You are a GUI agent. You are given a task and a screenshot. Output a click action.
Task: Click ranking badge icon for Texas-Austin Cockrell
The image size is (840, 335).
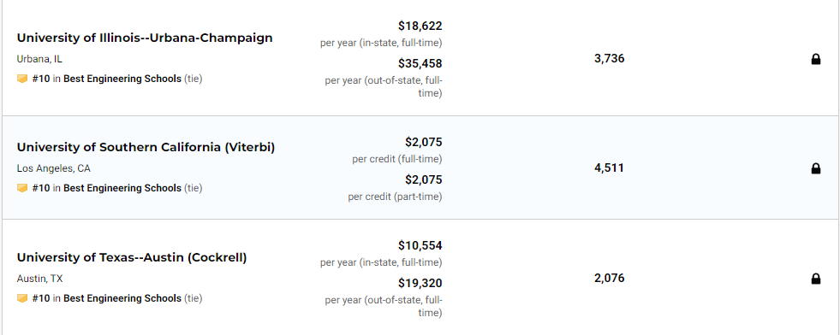click(x=22, y=298)
